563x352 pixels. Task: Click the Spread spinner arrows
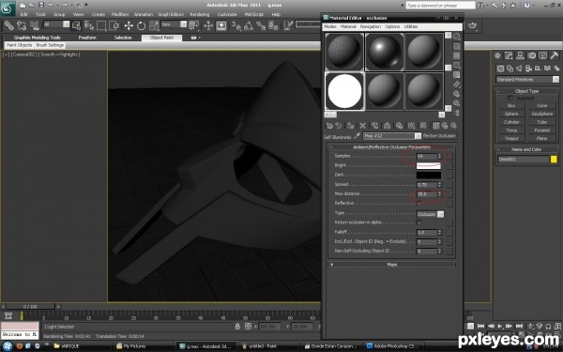pyautogui.click(x=439, y=185)
